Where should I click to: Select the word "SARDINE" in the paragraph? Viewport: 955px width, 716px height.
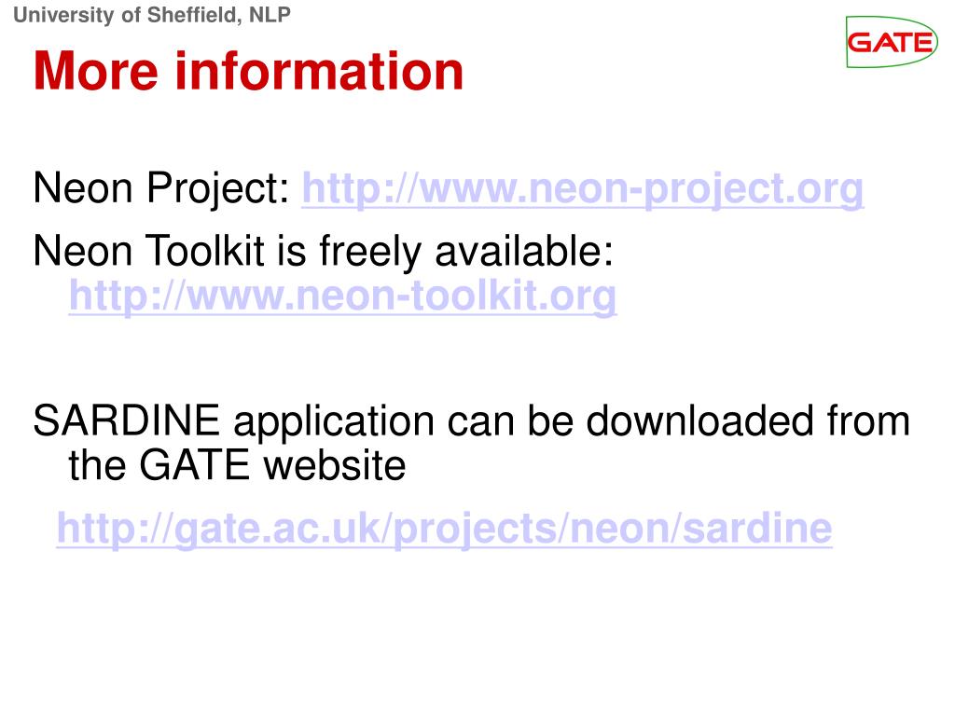[x=126, y=420]
